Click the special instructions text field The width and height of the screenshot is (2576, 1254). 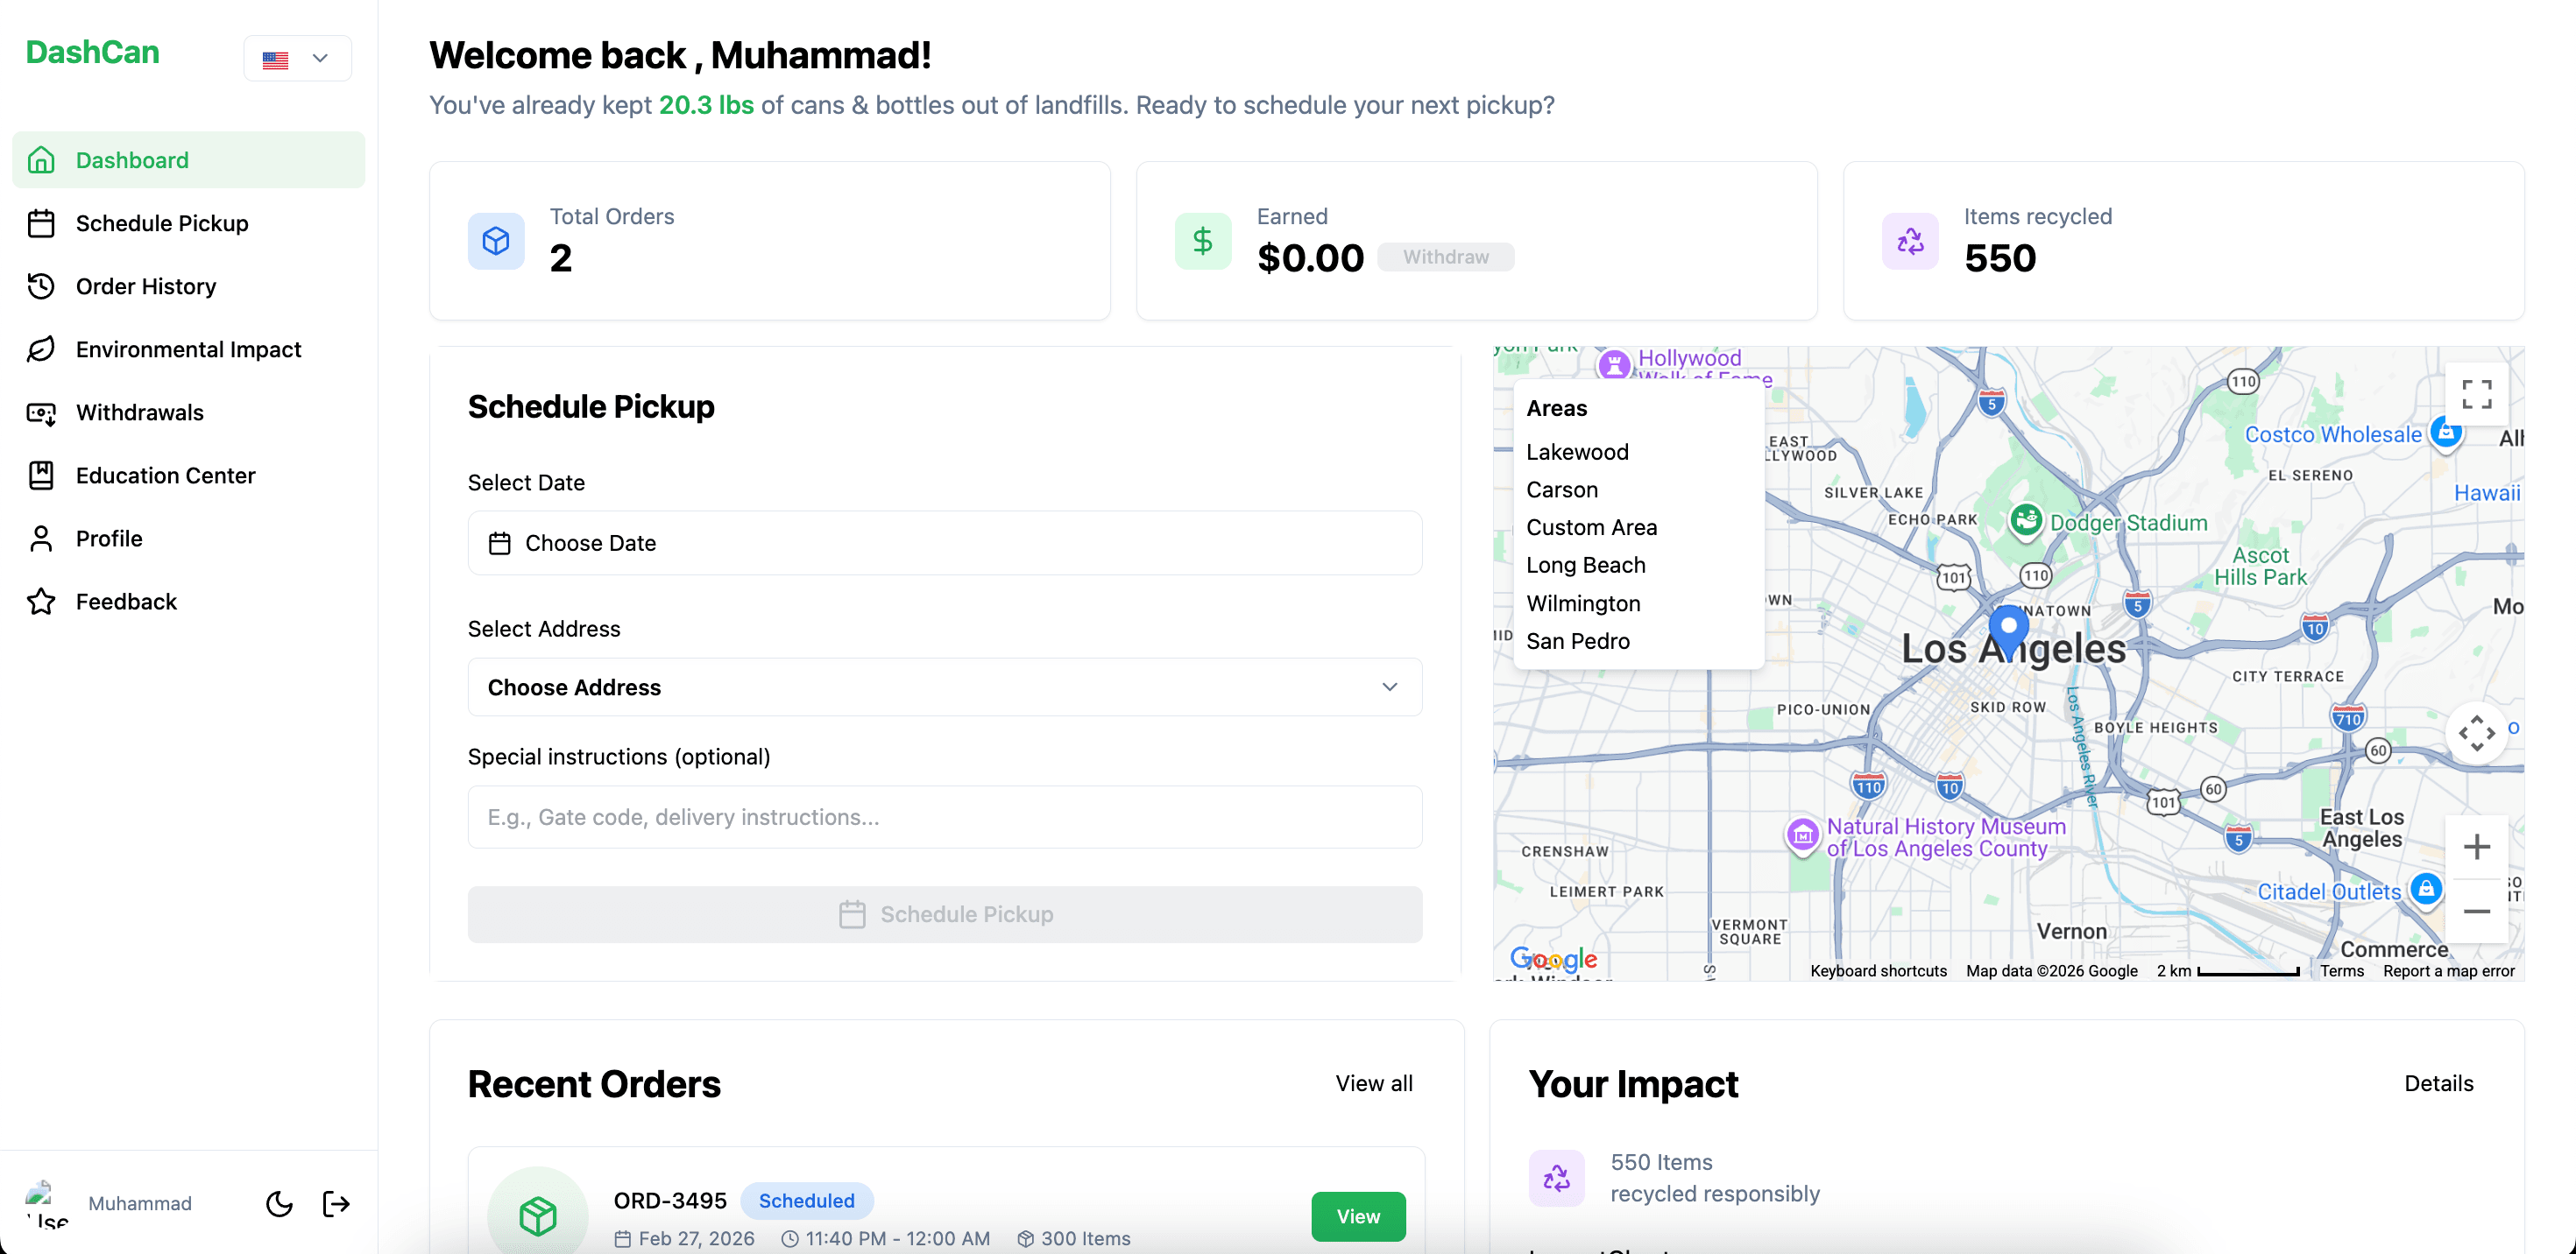pyautogui.click(x=944, y=816)
